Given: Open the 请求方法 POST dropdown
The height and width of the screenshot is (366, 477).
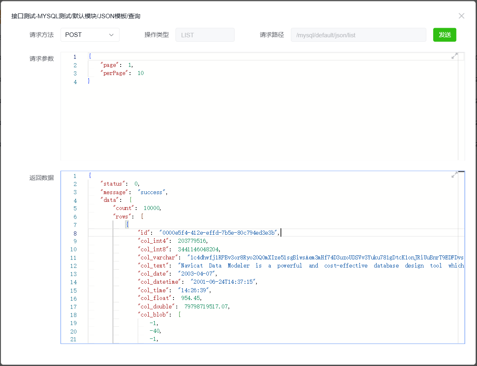Looking at the screenshot, I should coord(90,35).
